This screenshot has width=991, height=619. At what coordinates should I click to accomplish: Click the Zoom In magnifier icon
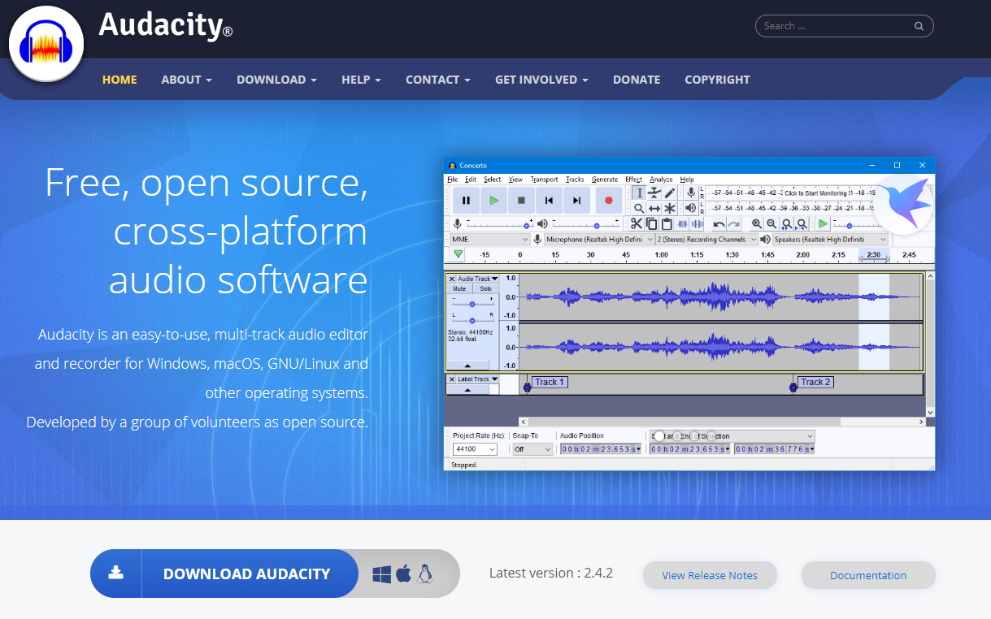(757, 223)
